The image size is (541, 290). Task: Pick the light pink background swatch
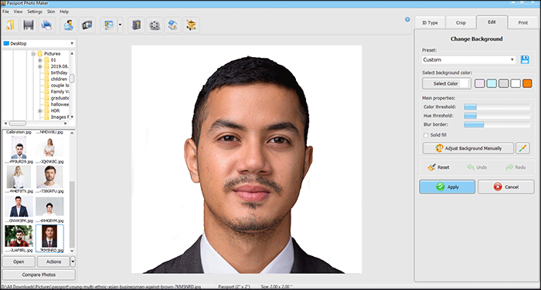[x=480, y=83]
